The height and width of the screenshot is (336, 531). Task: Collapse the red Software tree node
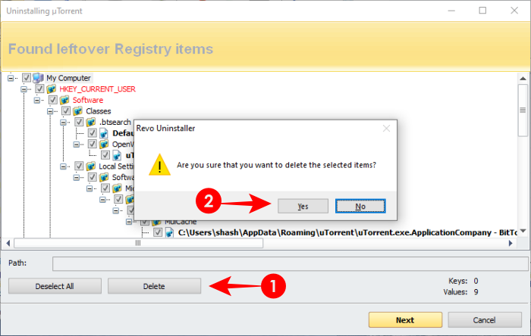tap(37, 101)
